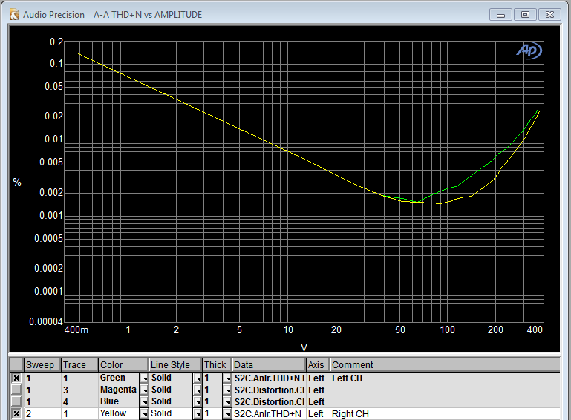This screenshot has height=420, width=571.
Task: Click the Trace column header
Action: (79, 364)
